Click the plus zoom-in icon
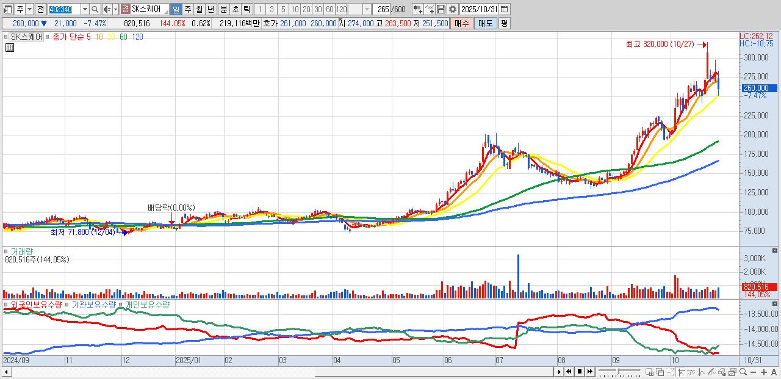 click(764, 372)
